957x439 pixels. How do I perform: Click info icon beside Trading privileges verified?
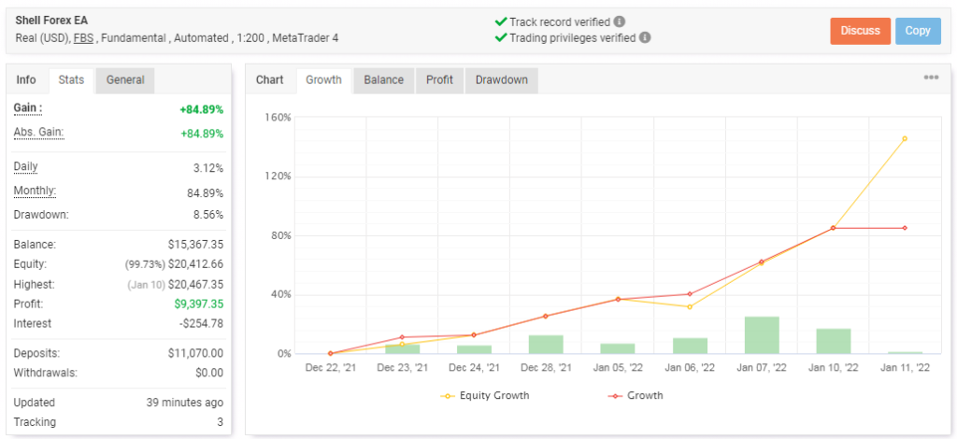pos(645,37)
